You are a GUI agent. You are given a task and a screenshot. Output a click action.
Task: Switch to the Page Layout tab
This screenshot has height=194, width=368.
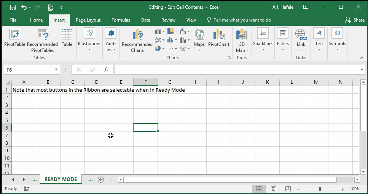click(x=88, y=20)
